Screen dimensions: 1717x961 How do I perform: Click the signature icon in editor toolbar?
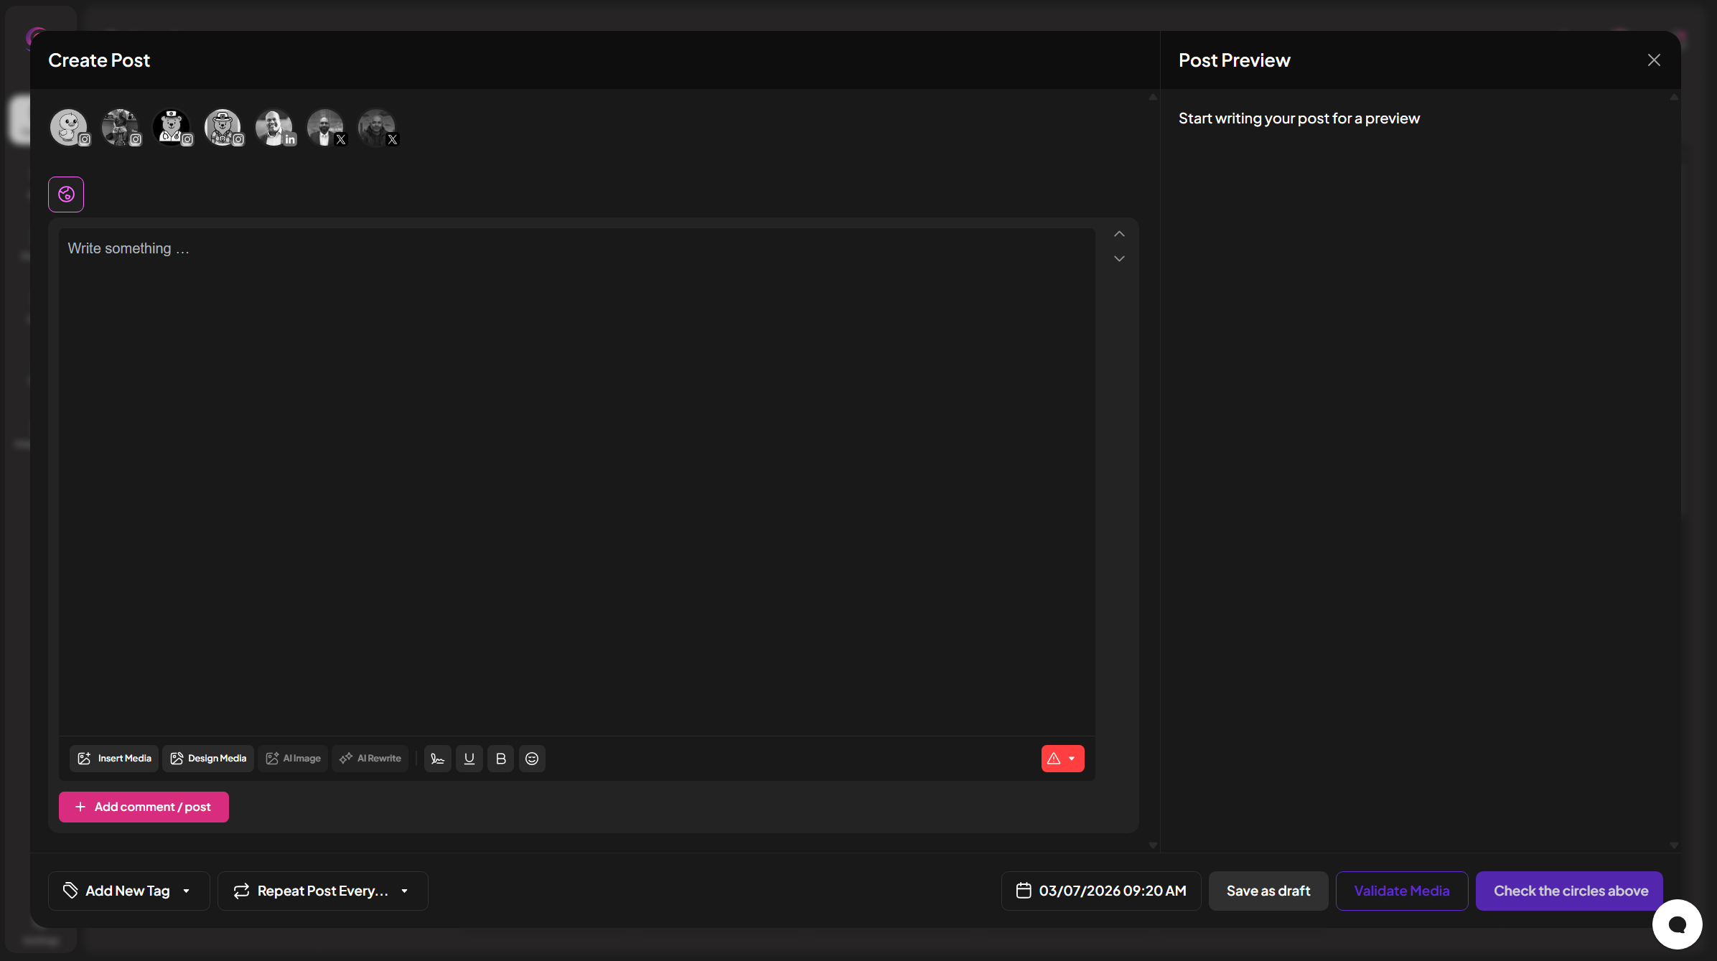coord(437,759)
